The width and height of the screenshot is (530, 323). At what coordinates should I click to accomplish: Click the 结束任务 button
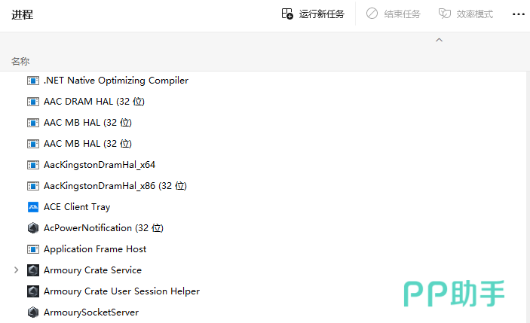click(x=394, y=14)
